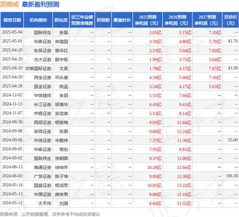Click institution 中信证券
The image size is (239, 217).
point(43,140)
